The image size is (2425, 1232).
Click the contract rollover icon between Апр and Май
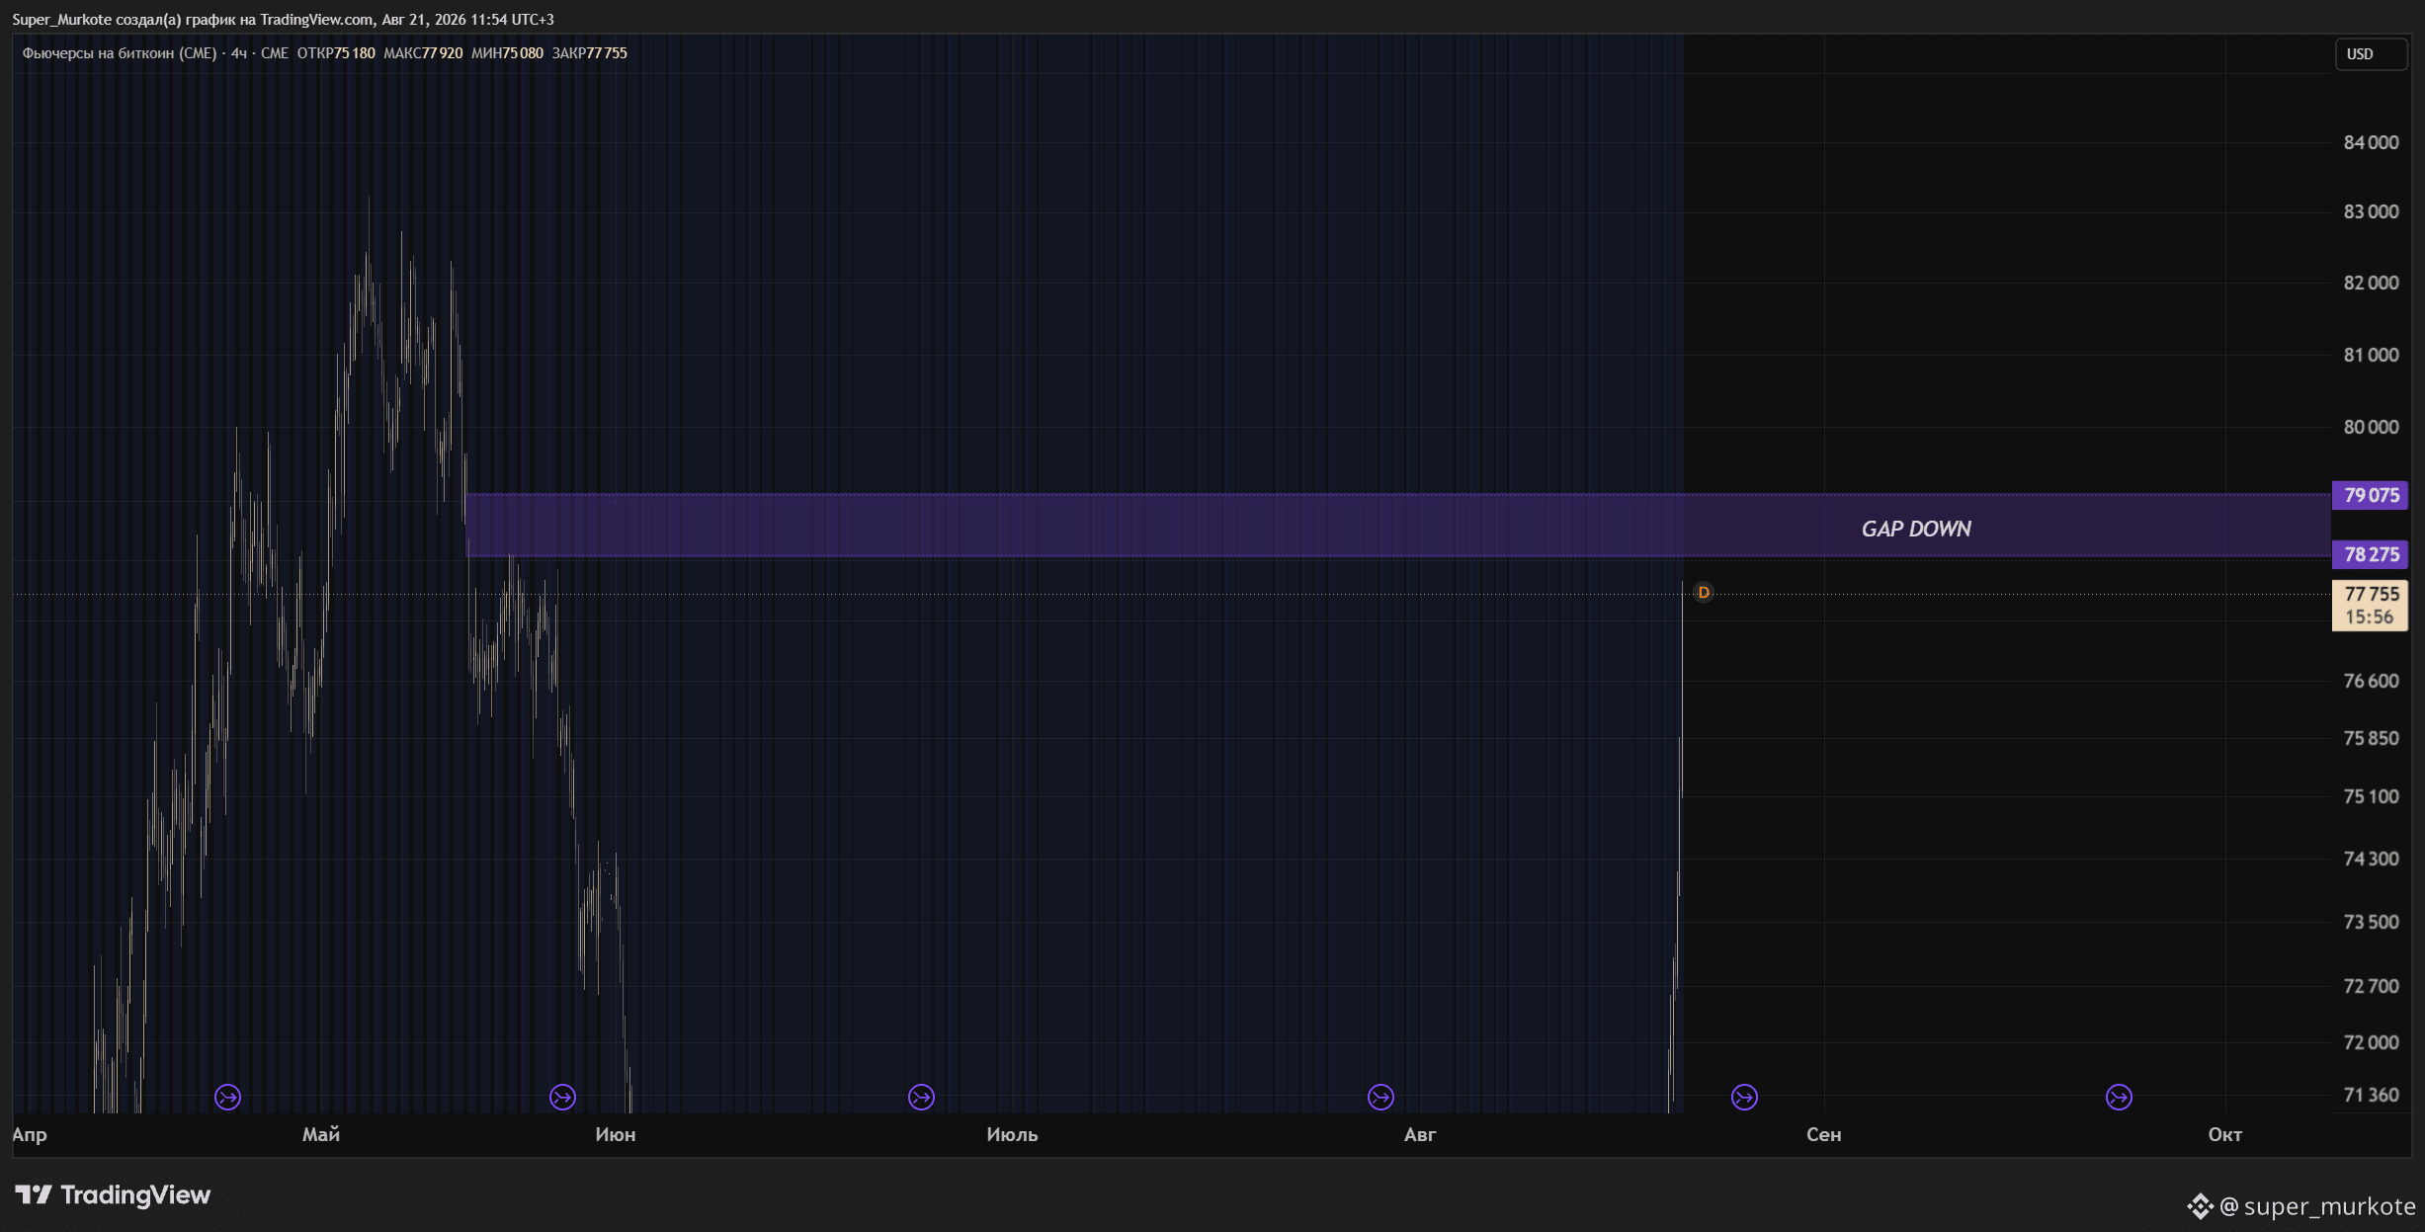tap(227, 1097)
